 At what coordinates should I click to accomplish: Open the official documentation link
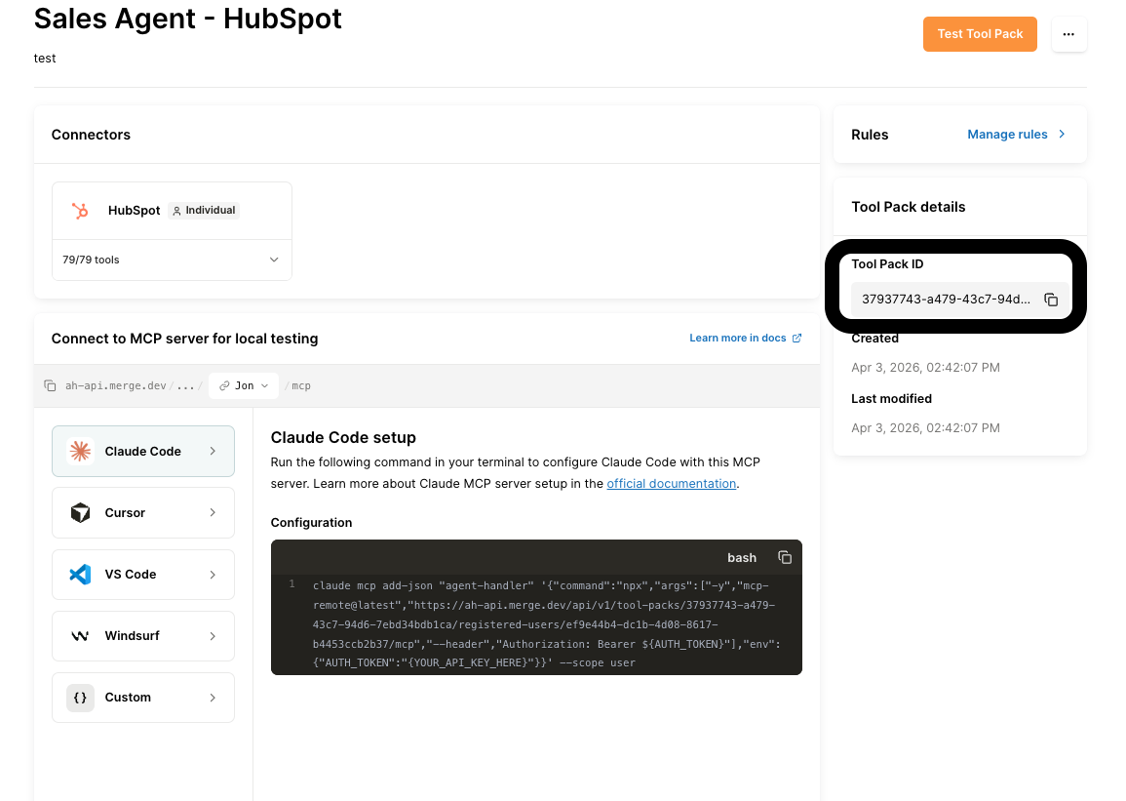672,484
